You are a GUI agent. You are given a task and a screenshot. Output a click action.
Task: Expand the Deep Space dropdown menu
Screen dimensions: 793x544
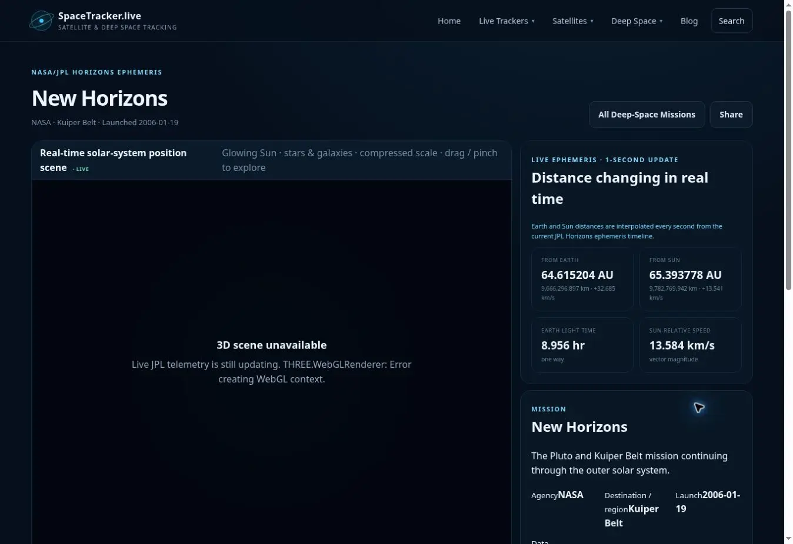coord(637,21)
